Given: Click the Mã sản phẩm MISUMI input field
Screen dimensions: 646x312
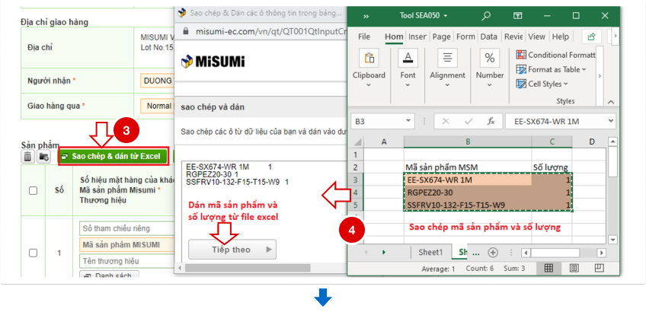Looking at the screenshot, I should 126,244.
